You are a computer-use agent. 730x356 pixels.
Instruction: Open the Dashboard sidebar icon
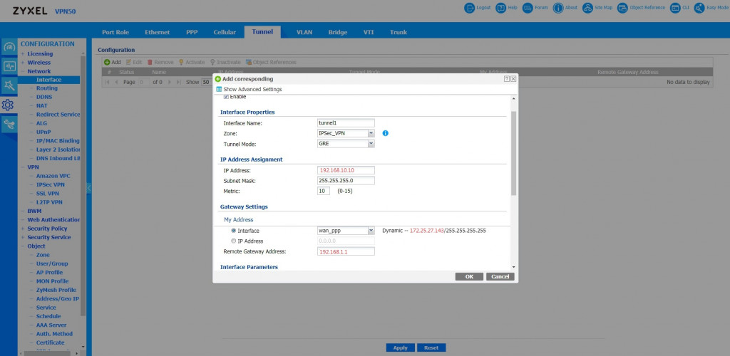(x=9, y=47)
